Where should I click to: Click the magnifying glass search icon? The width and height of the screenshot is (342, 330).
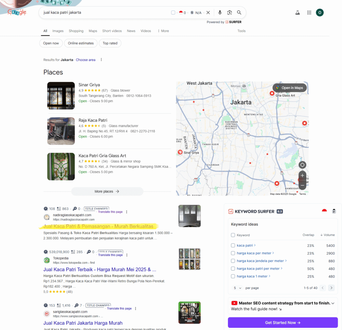click(239, 13)
